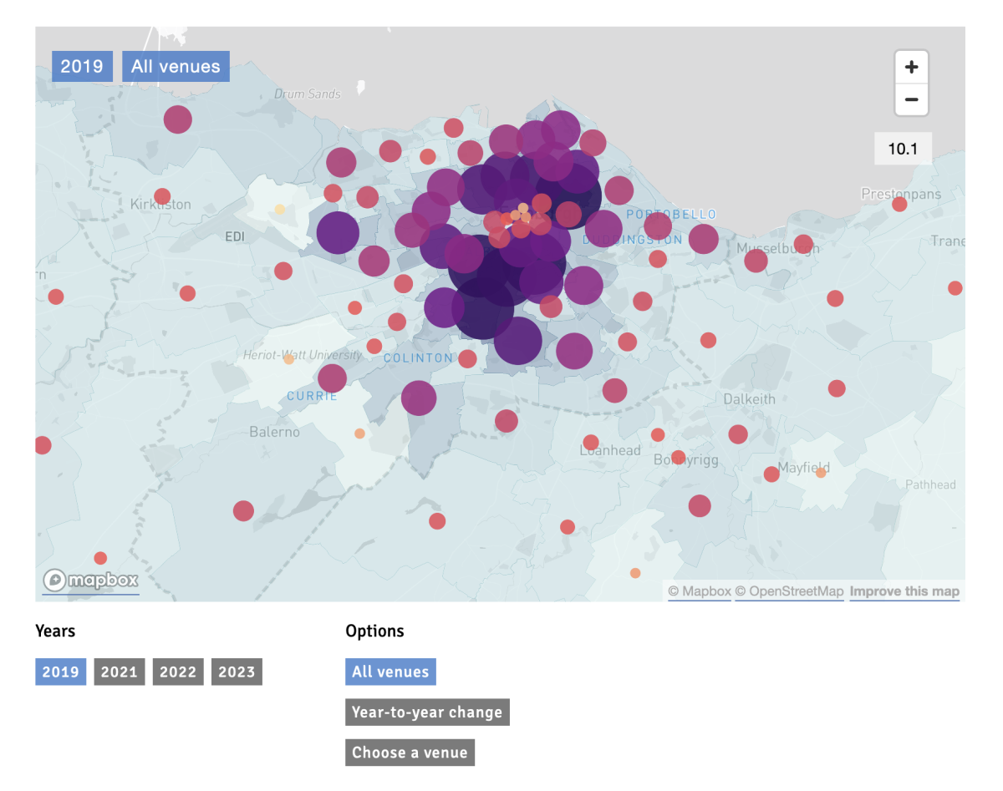Image resolution: width=1003 pixels, height=791 pixels.
Task: Zoom out using the minus button
Action: point(911,100)
